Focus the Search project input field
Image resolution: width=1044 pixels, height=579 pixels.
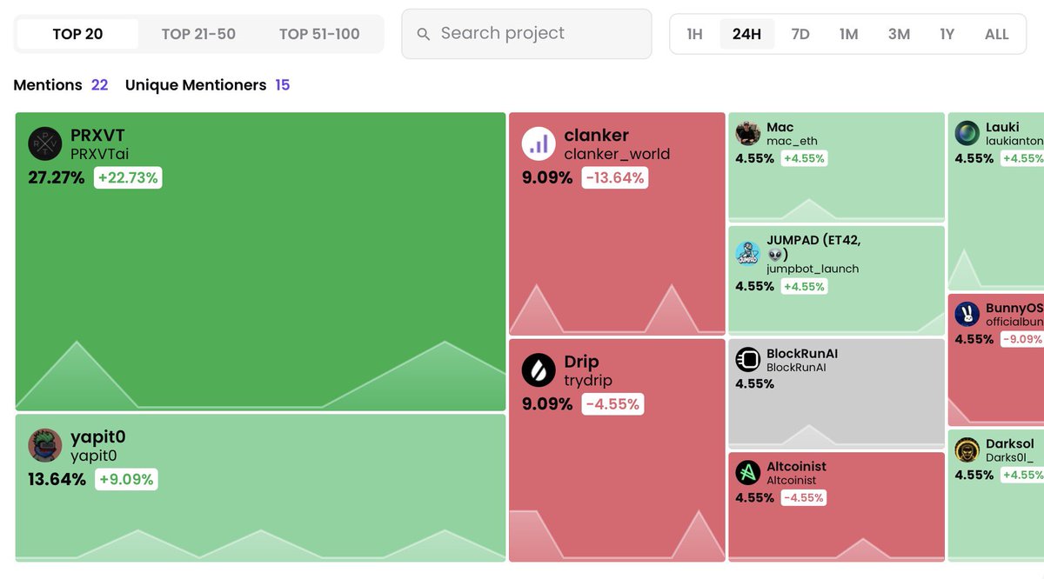[x=526, y=34]
